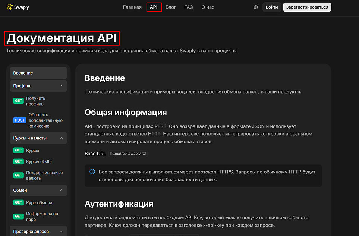Click the POST badge beside Обновить дополнительную комиссию
This screenshot has height=236, width=359.
20,120
